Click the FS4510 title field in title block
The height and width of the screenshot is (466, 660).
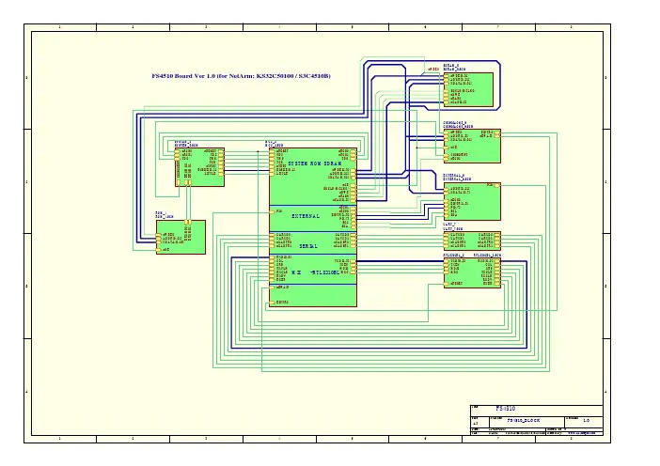[506, 409]
